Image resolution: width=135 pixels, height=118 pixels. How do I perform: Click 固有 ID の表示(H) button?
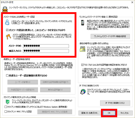(x=90, y=113)
